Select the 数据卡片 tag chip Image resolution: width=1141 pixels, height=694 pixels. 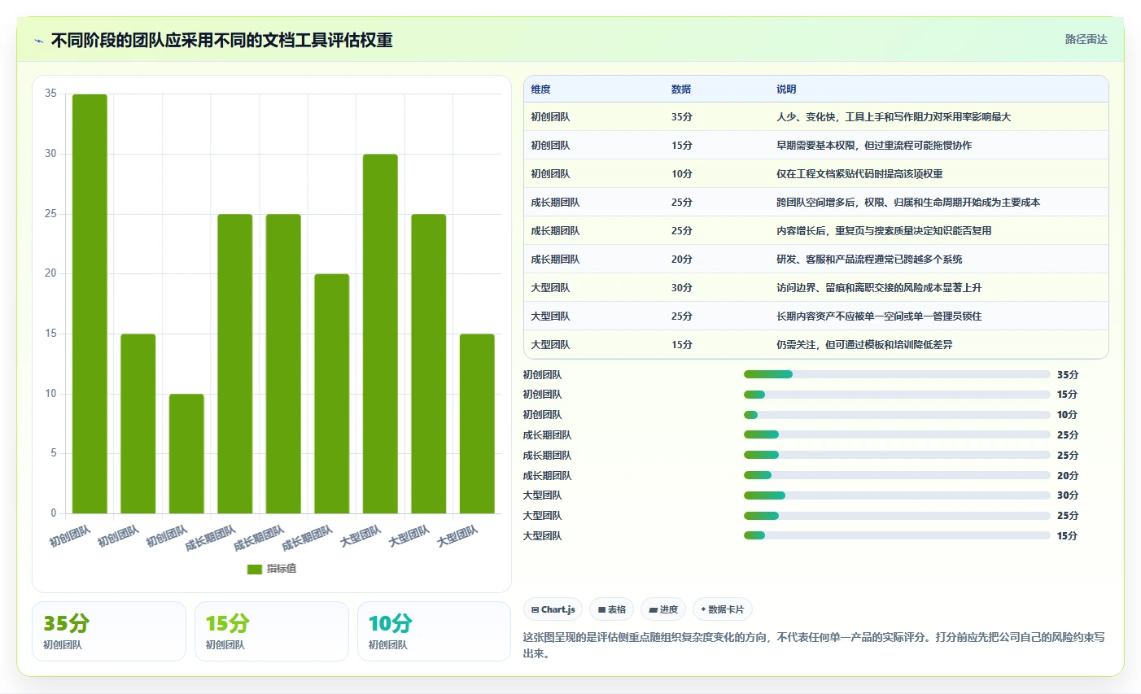click(x=722, y=609)
